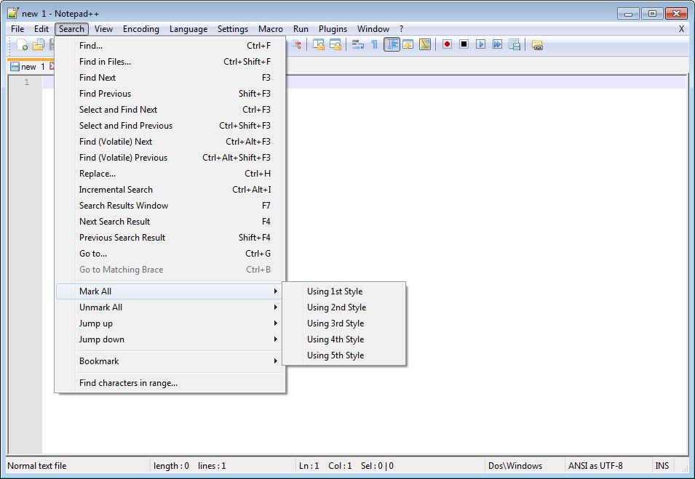
Task: Toggle Show All Characters pilcrow icon
Action: pos(375,45)
